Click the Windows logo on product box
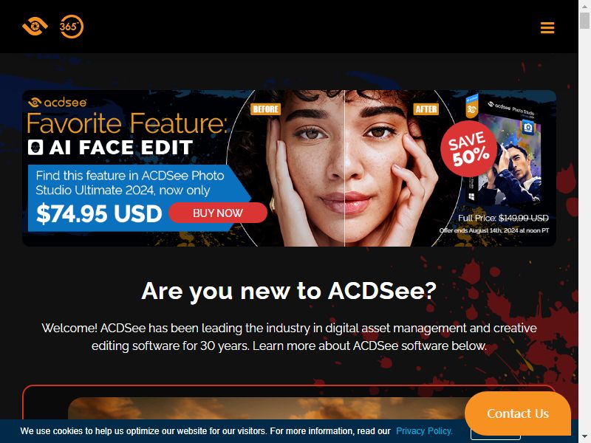 [x=471, y=196]
